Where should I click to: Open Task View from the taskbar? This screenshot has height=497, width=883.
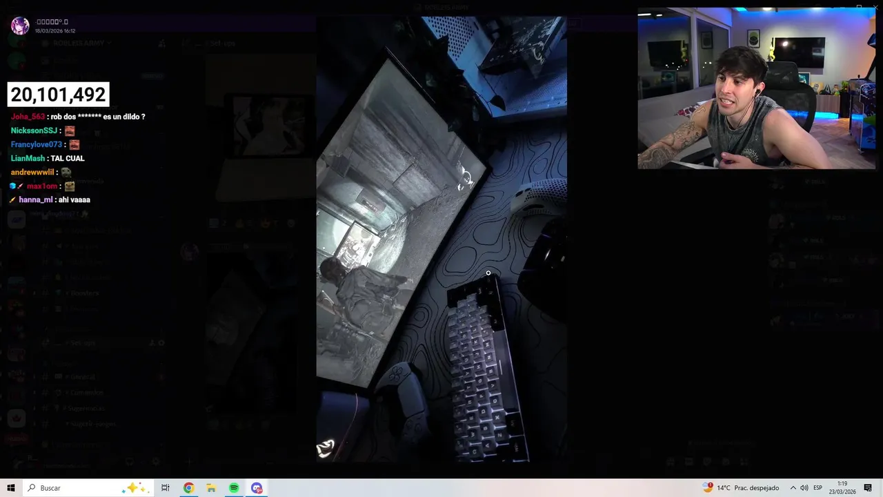point(165,488)
